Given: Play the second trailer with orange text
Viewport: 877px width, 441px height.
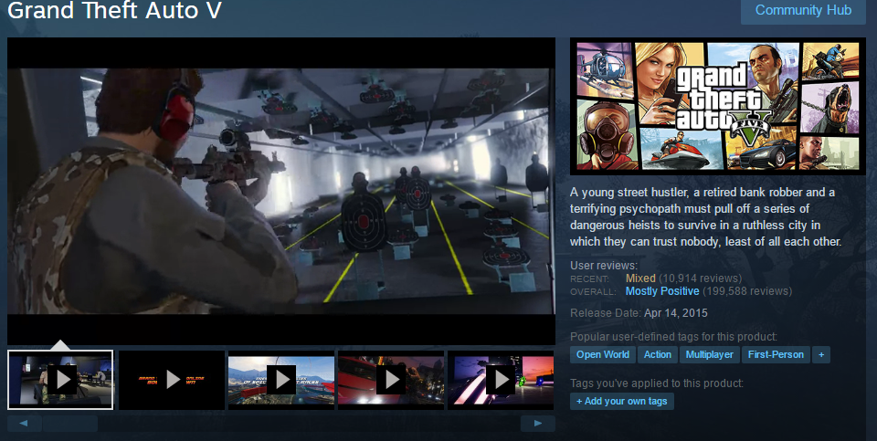Looking at the screenshot, I should [172, 380].
